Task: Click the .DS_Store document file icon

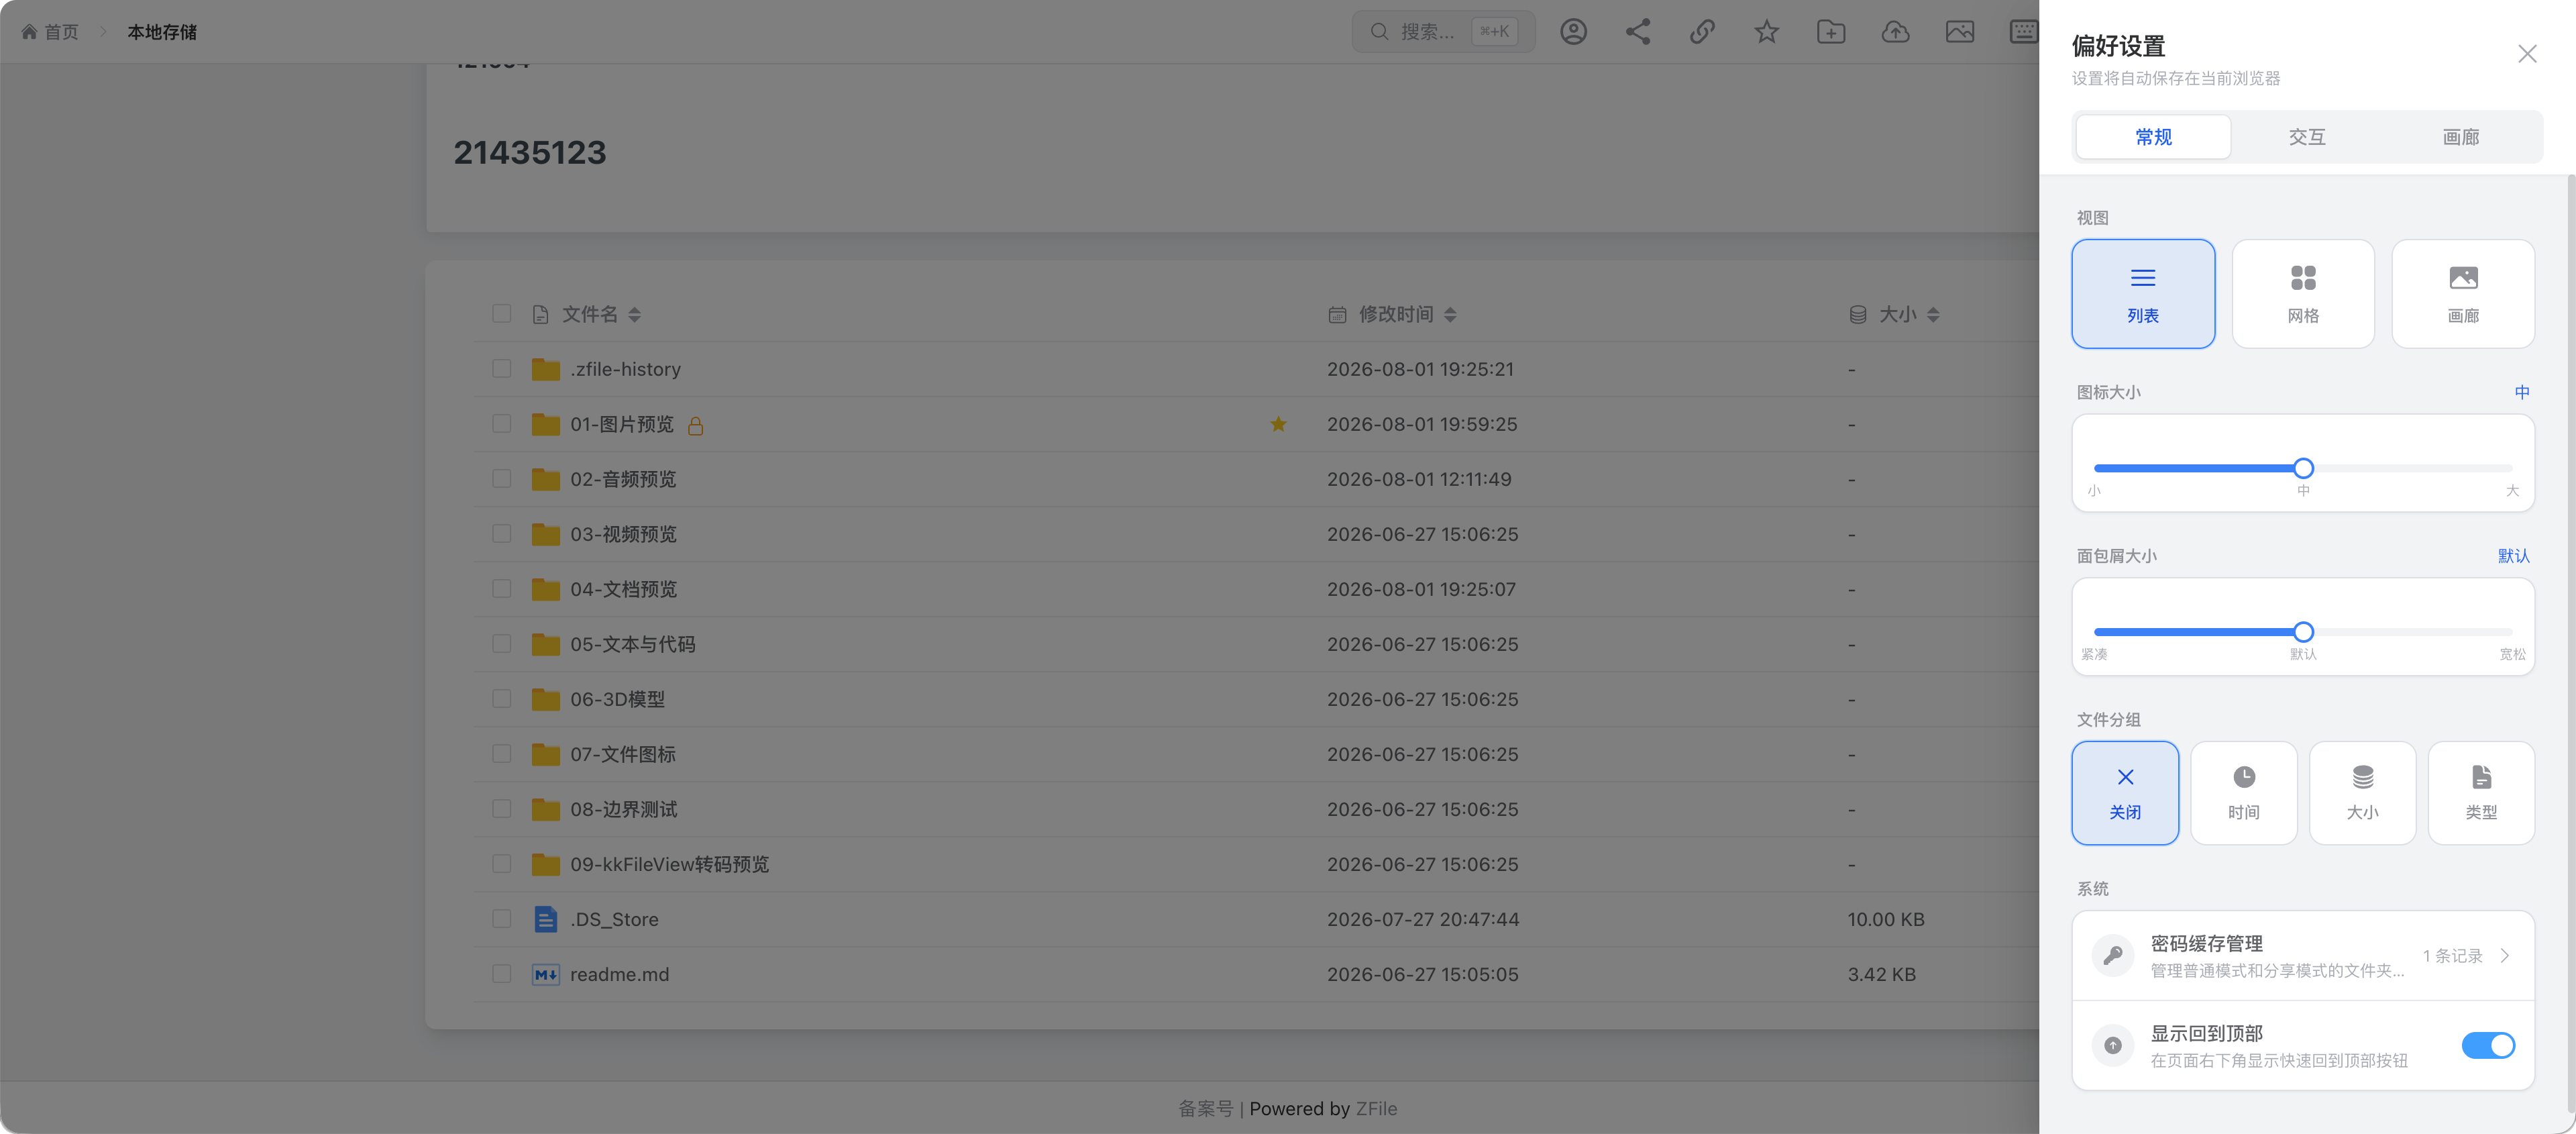Action: [x=545, y=919]
